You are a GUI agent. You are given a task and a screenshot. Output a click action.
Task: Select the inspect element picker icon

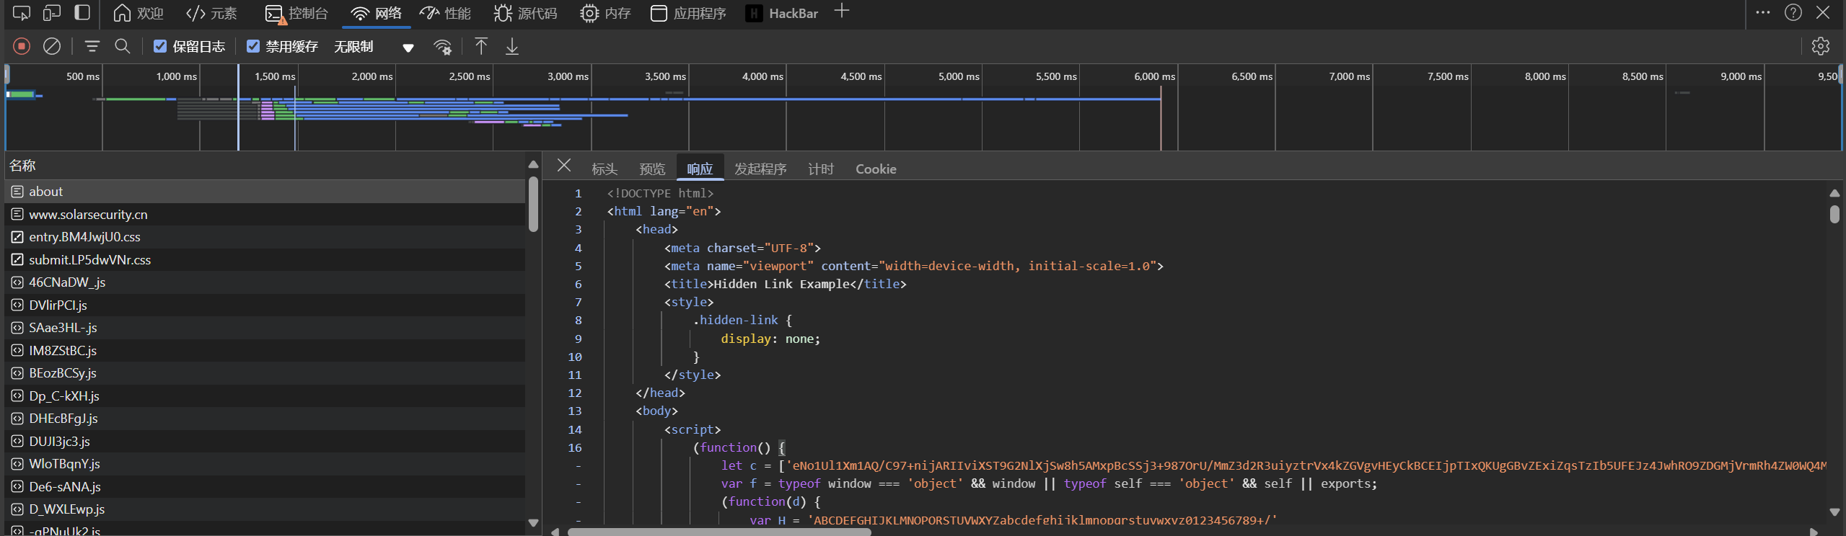point(21,13)
